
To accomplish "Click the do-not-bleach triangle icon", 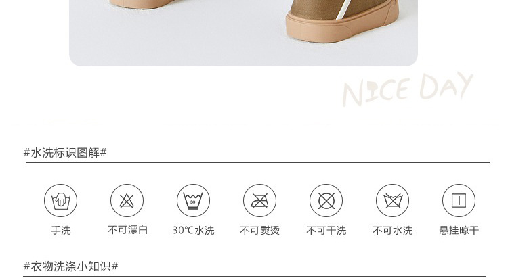I will click(127, 200).
